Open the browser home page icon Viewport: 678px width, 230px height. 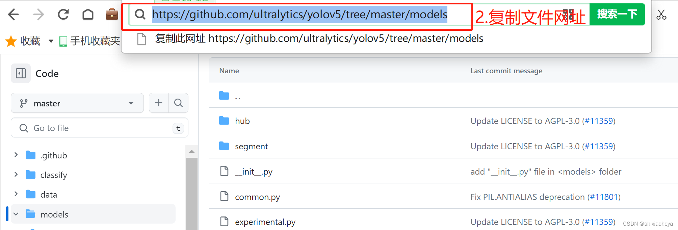(88, 15)
